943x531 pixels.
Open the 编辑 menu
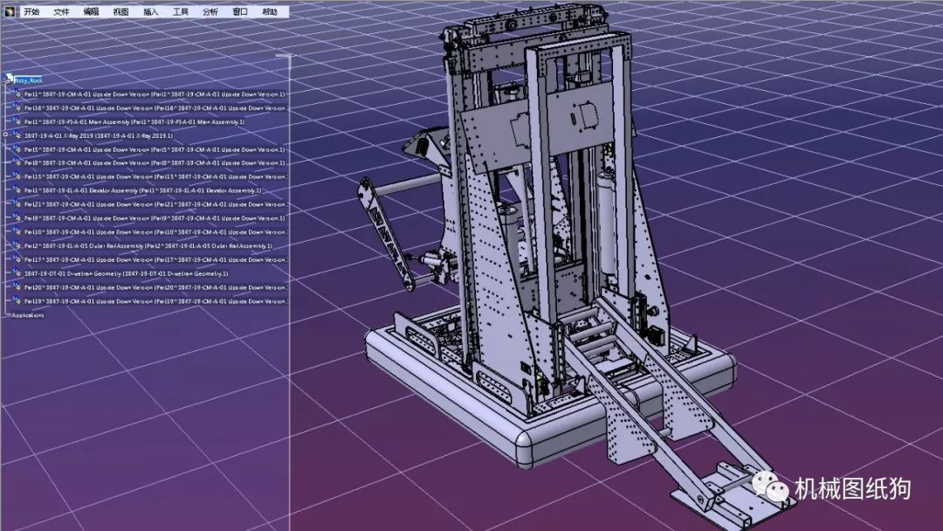point(91,11)
